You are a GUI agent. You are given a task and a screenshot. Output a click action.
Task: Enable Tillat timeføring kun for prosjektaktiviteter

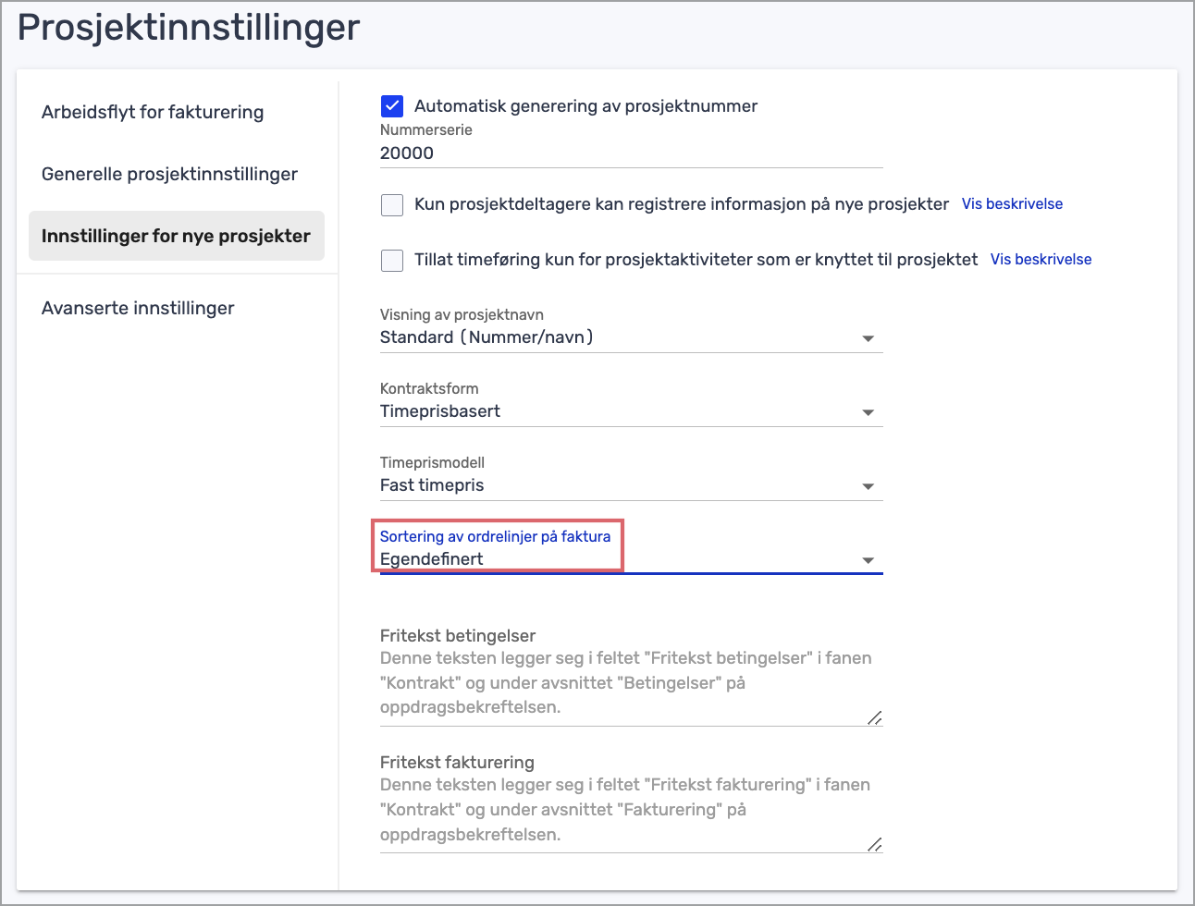392,260
